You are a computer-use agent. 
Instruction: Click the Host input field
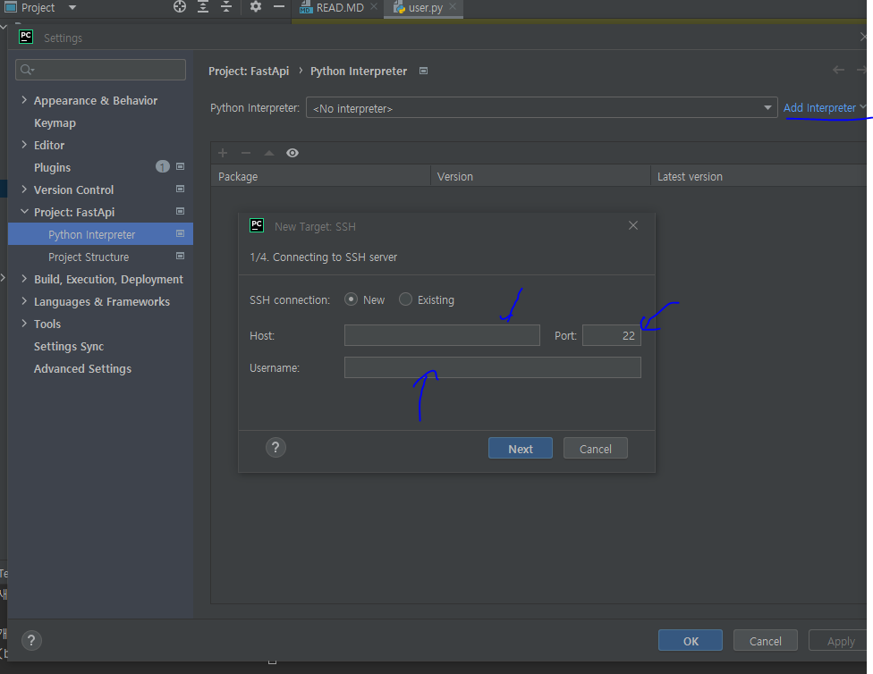tap(442, 335)
